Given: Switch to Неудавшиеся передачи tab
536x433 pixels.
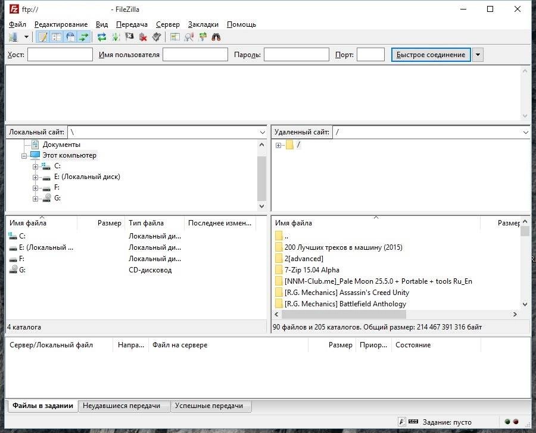Looking at the screenshot, I should [x=121, y=406].
